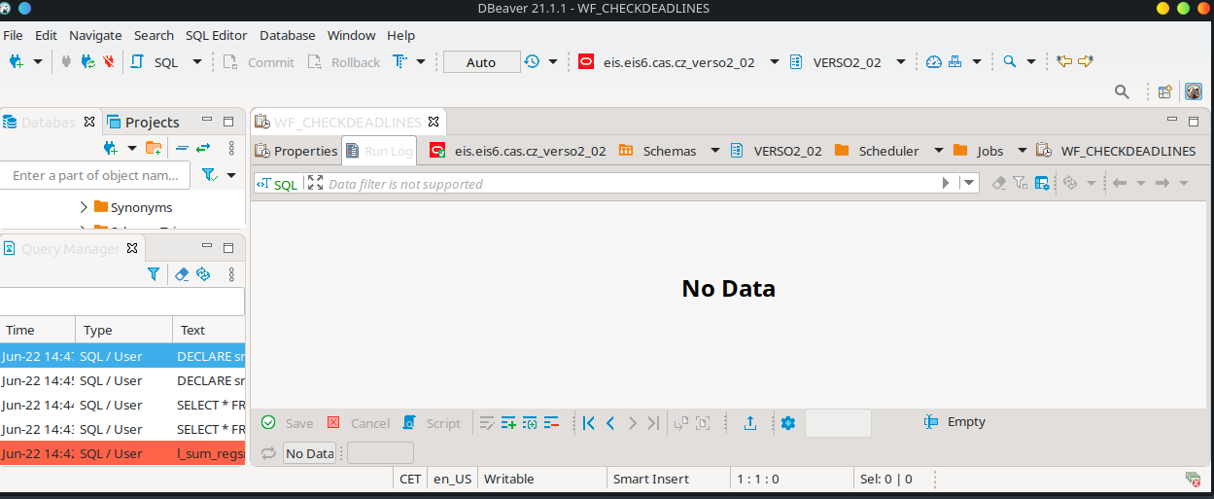The height and width of the screenshot is (499, 1214).
Task: Click the create folder icon in navigator
Action: (154, 148)
